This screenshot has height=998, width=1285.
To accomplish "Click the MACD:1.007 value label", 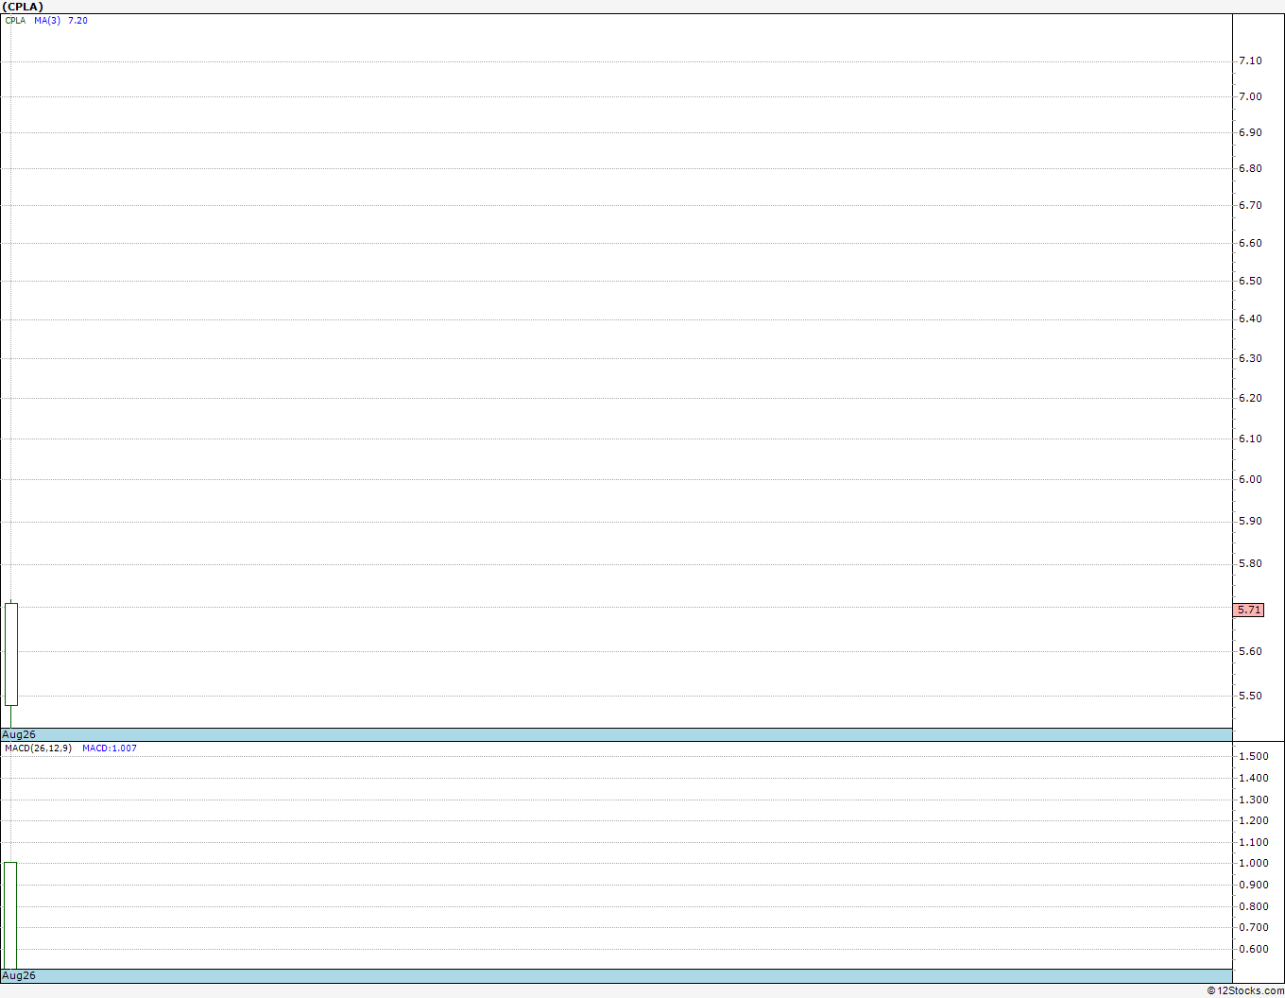I will pos(110,748).
